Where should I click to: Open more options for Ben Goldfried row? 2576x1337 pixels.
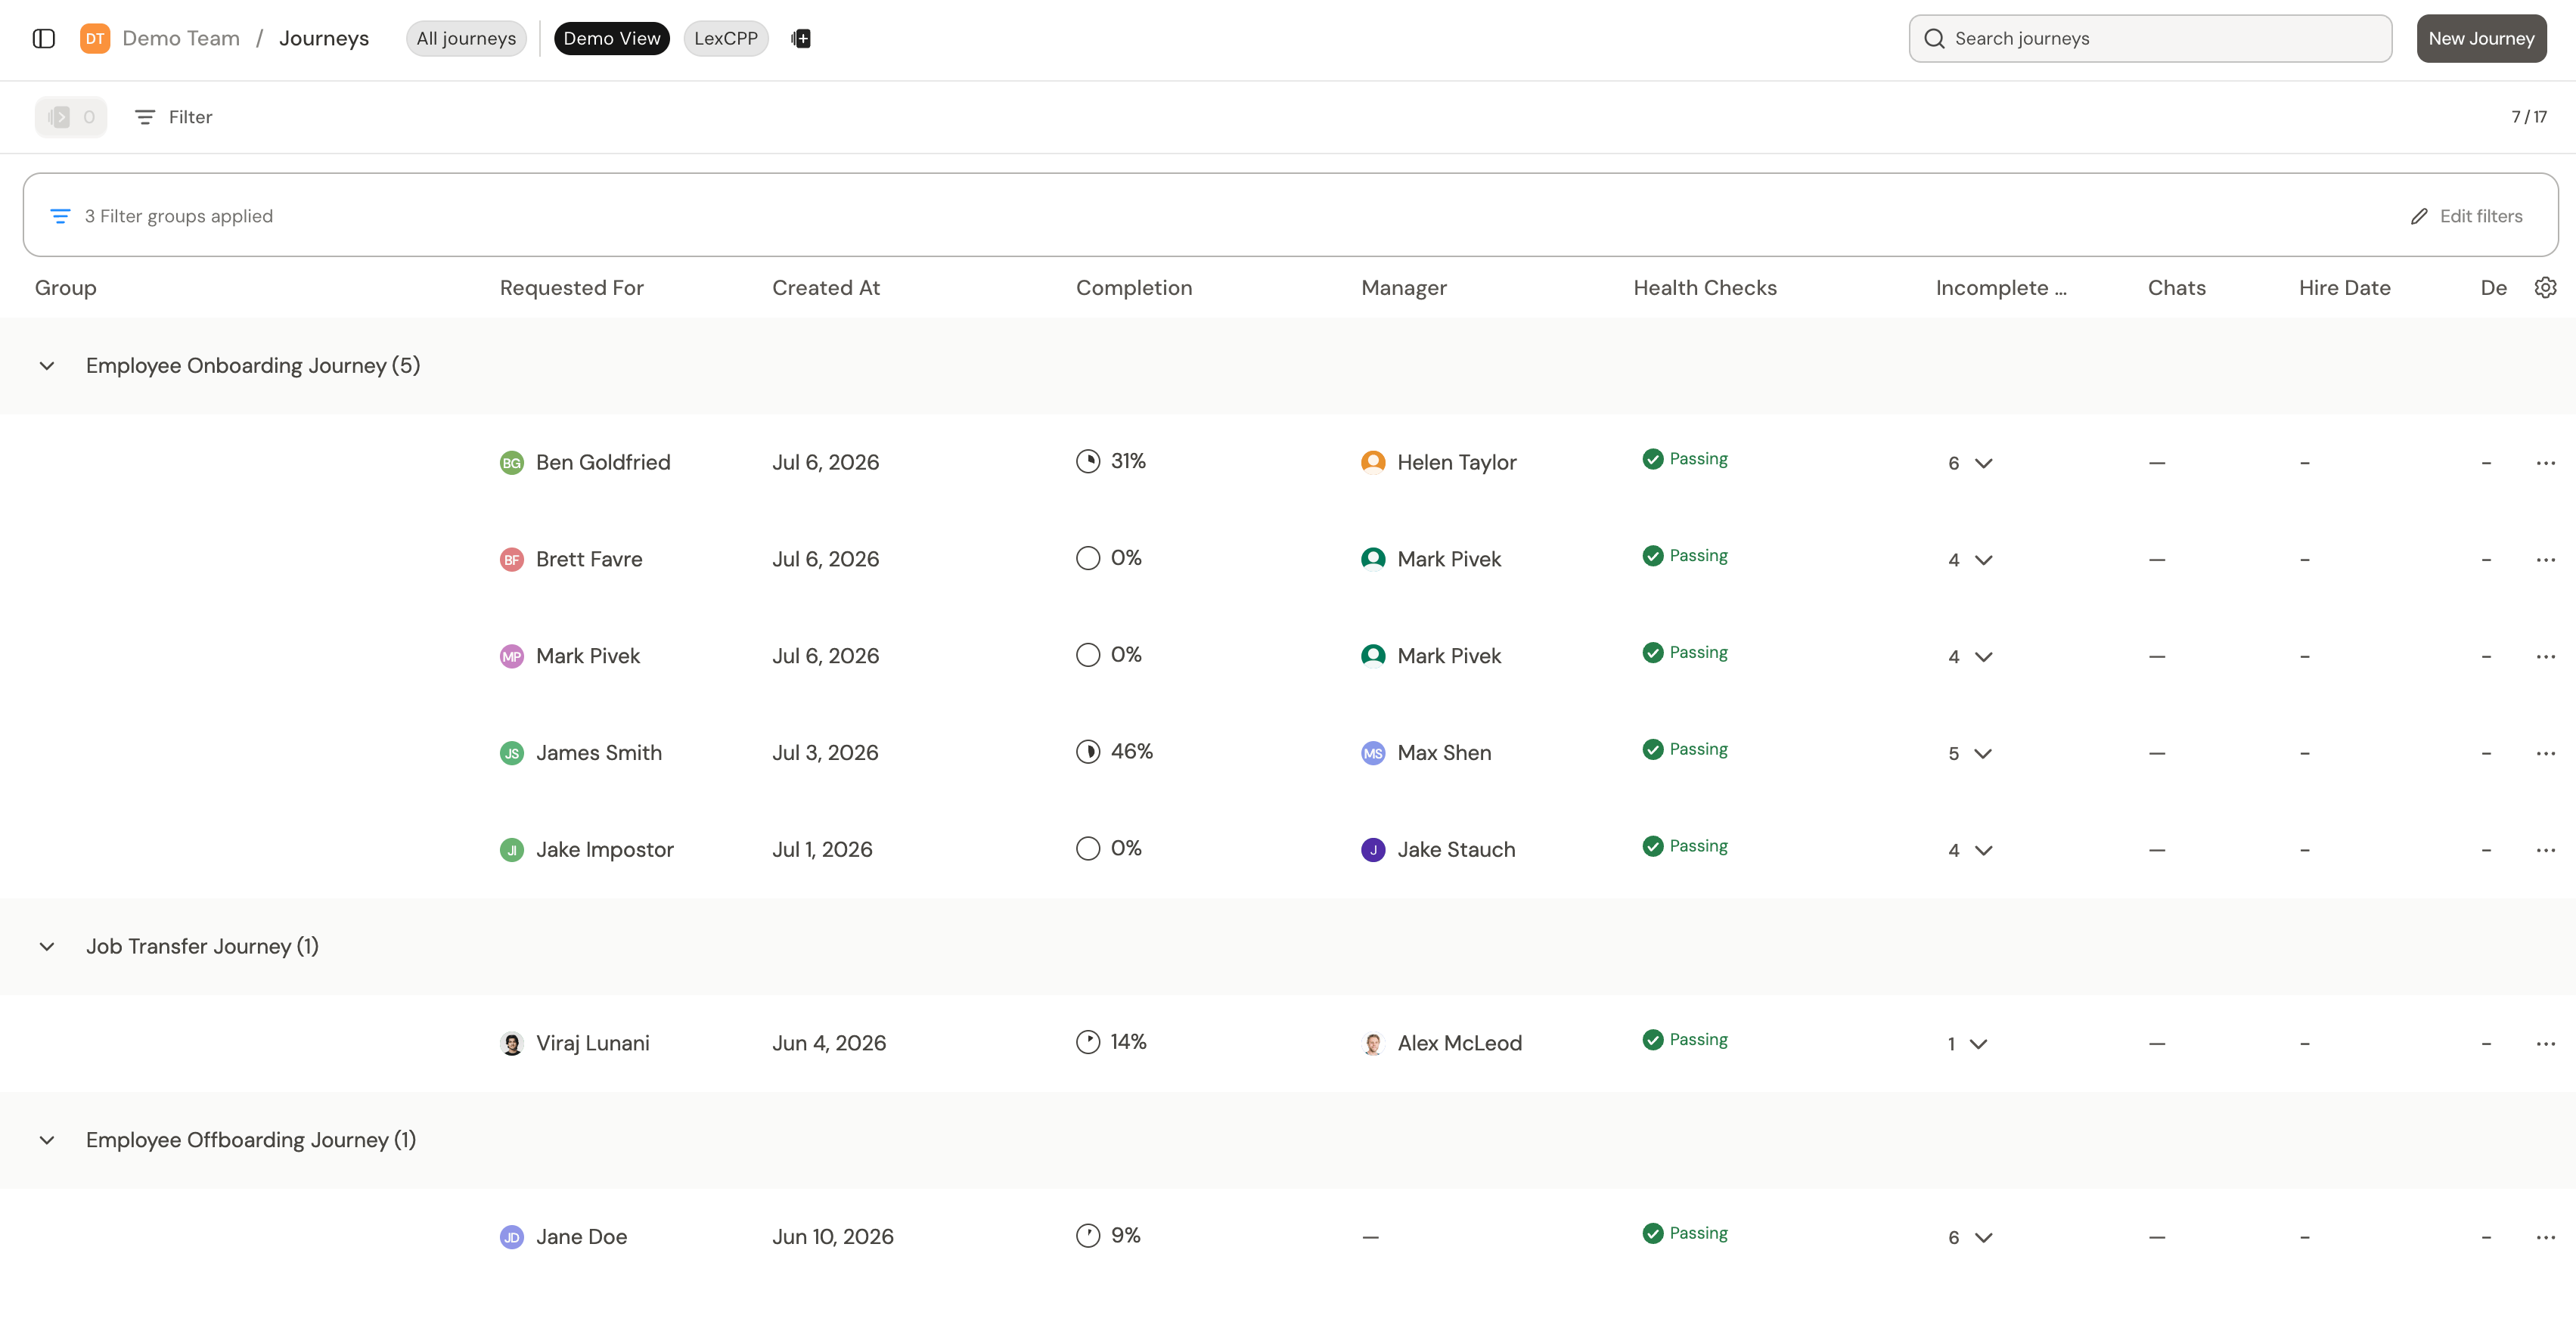pos(2545,463)
